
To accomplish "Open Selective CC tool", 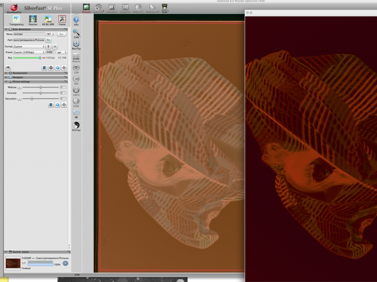I will 152,8.
